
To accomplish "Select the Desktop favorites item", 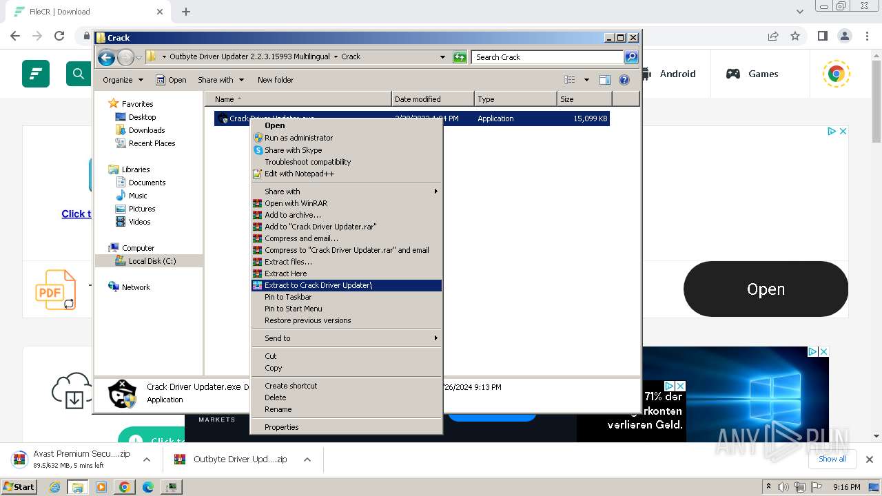I will [x=142, y=117].
